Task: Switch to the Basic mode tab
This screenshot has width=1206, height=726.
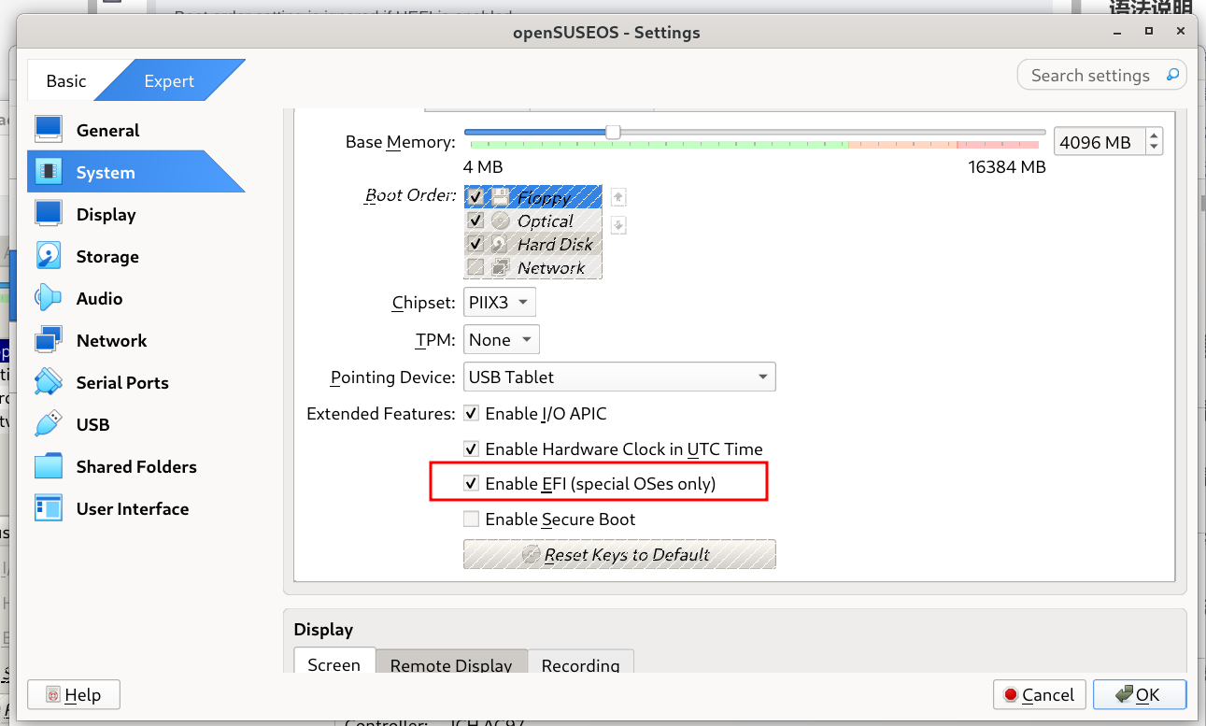Action: click(x=66, y=81)
